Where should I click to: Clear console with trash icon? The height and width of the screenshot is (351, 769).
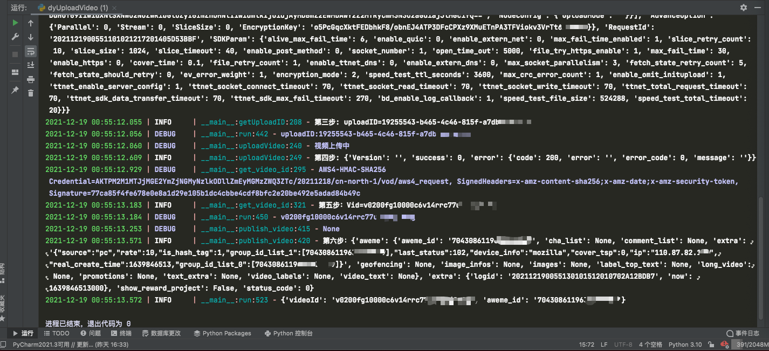[x=31, y=93]
